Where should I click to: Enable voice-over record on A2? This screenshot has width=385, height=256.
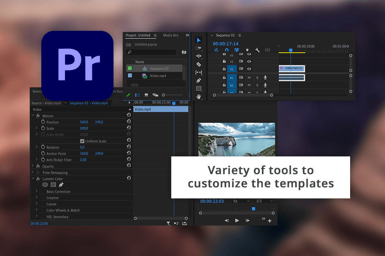click(x=265, y=85)
